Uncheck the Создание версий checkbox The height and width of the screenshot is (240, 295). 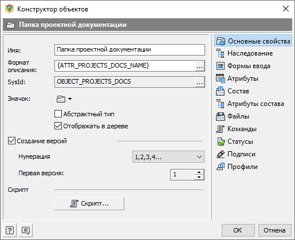click(11, 141)
